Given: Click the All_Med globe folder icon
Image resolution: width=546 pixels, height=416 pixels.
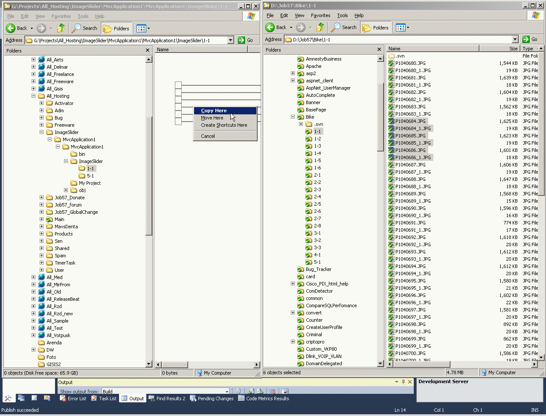Looking at the screenshot, I should (41, 277).
